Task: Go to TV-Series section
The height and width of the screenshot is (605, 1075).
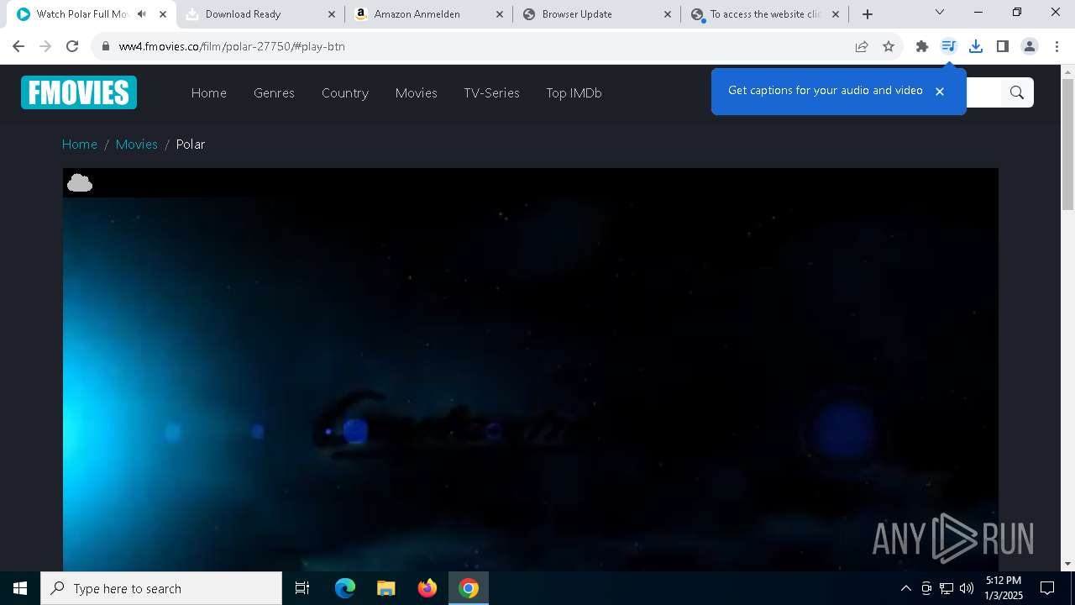Action: click(492, 92)
